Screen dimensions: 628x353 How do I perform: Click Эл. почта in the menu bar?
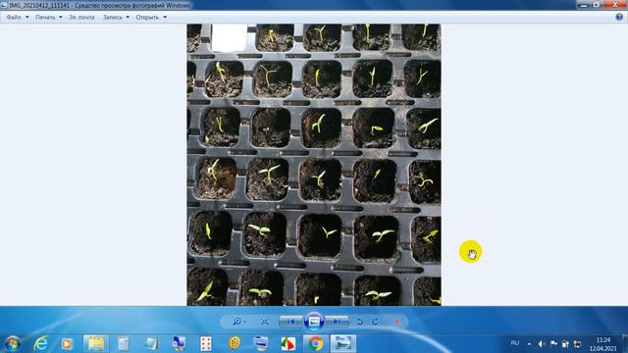point(81,18)
